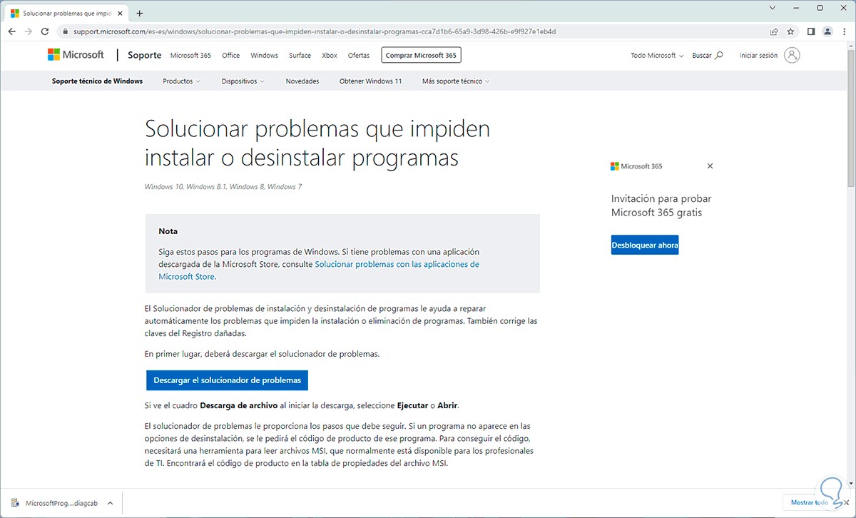Expand the Productos dropdown
856x518 pixels.
pyautogui.click(x=181, y=81)
